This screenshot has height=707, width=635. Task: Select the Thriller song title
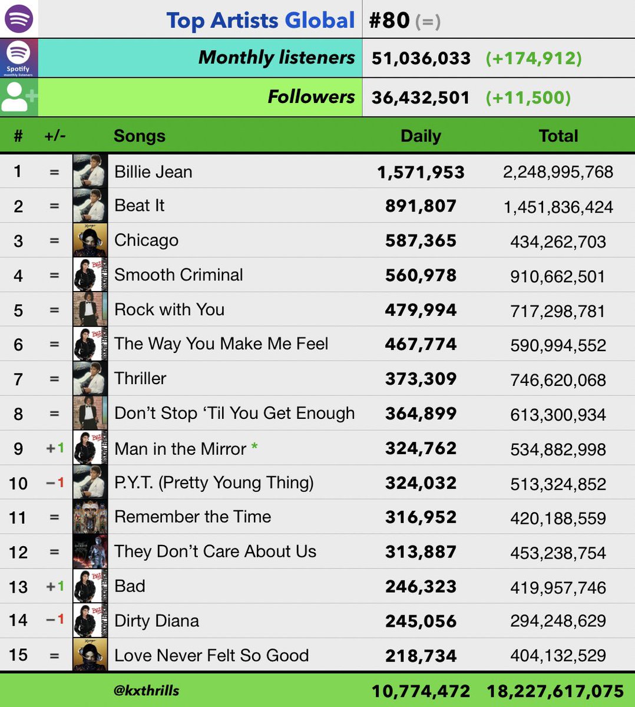[140, 378]
